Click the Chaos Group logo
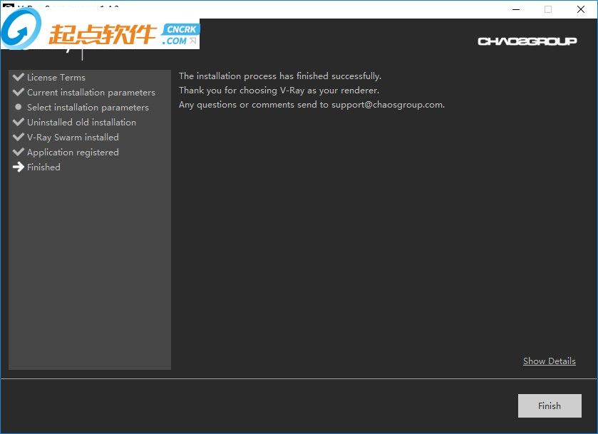This screenshot has height=434, width=598. point(527,41)
